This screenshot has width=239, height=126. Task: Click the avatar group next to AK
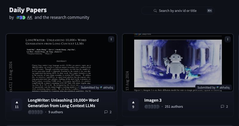[x=21, y=18]
